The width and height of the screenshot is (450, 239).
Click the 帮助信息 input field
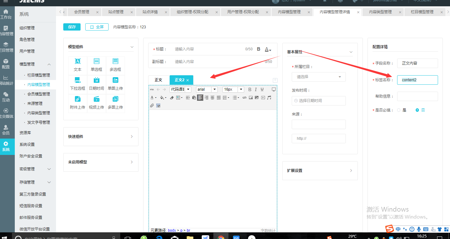pos(417,96)
